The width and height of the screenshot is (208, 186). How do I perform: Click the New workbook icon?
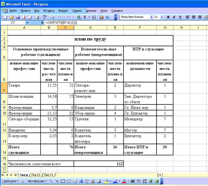[x=5, y=17]
